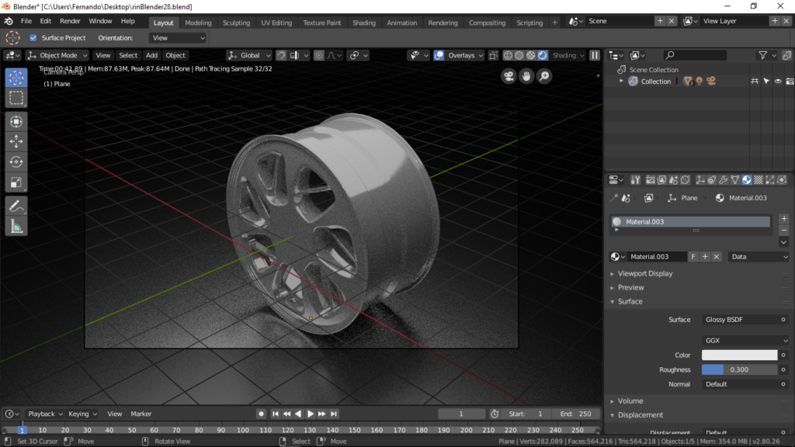Activate the Annotate tool in the toolbar
Viewport: 795px width, 447px height.
(x=17, y=206)
